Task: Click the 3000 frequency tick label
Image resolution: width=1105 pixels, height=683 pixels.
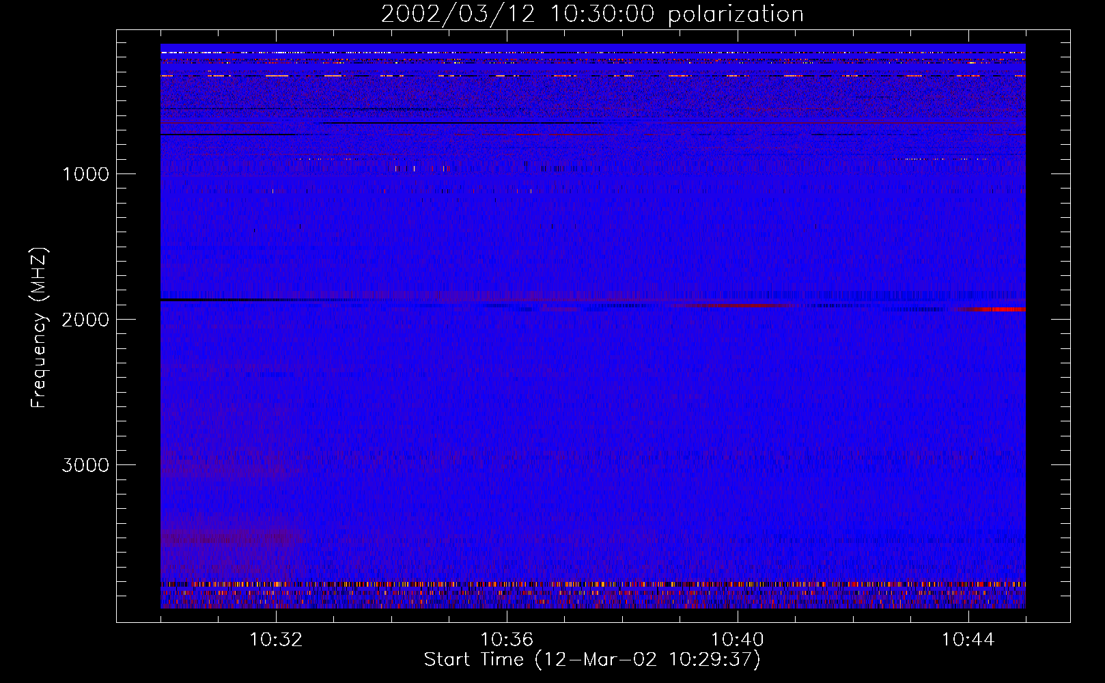Action: pos(85,465)
